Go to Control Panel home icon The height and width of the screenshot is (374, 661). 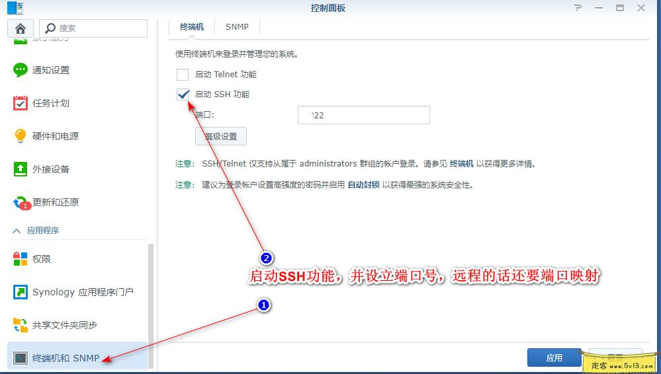point(21,28)
